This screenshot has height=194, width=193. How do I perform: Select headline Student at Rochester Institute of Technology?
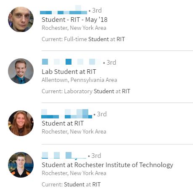click(107, 165)
